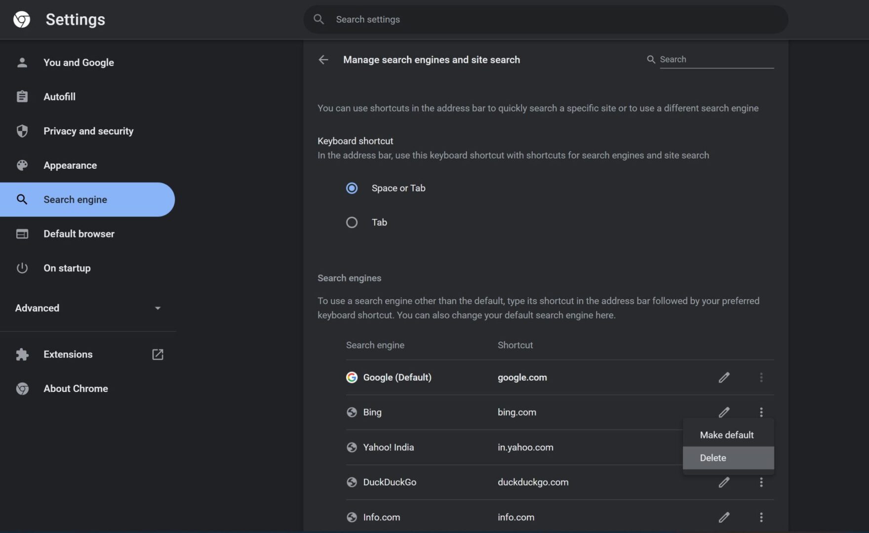Open the Appearance settings page
869x533 pixels.
coord(70,165)
